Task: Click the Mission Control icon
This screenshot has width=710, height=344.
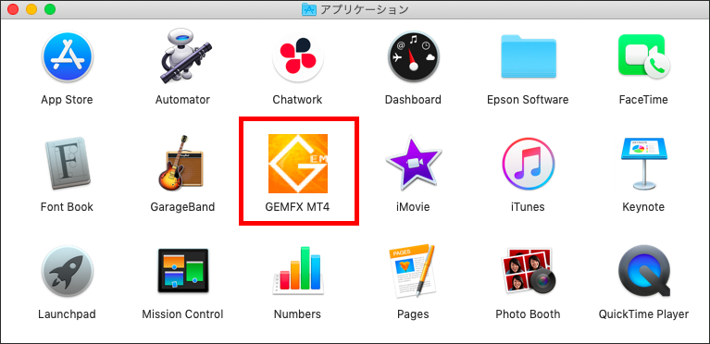Action: [183, 271]
